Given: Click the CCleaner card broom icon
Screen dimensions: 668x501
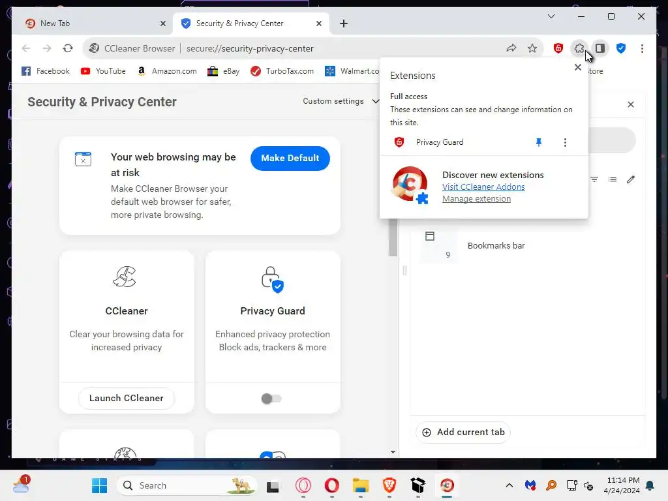Looking at the screenshot, I should coord(125,277).
